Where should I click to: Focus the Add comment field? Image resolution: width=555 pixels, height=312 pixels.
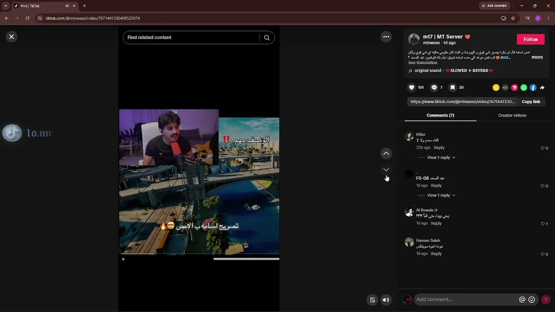tap(466, 299)
